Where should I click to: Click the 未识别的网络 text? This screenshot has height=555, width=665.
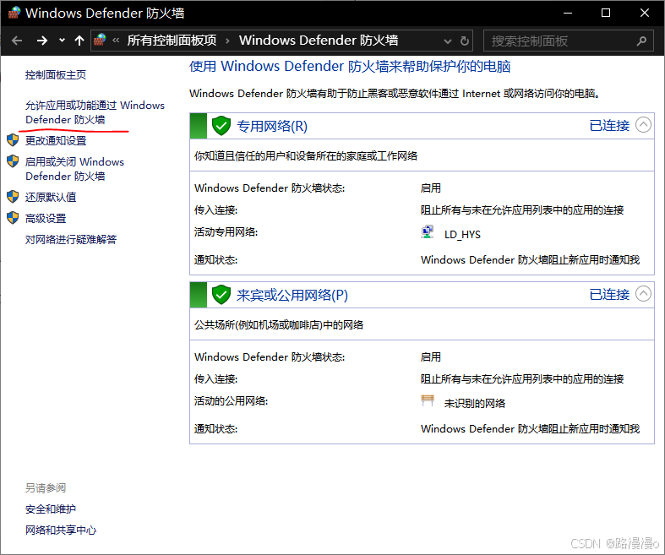click(x=475, y=403)
